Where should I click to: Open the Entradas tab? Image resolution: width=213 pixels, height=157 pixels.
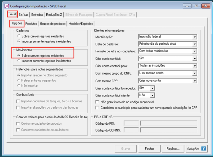click(37, 15)
